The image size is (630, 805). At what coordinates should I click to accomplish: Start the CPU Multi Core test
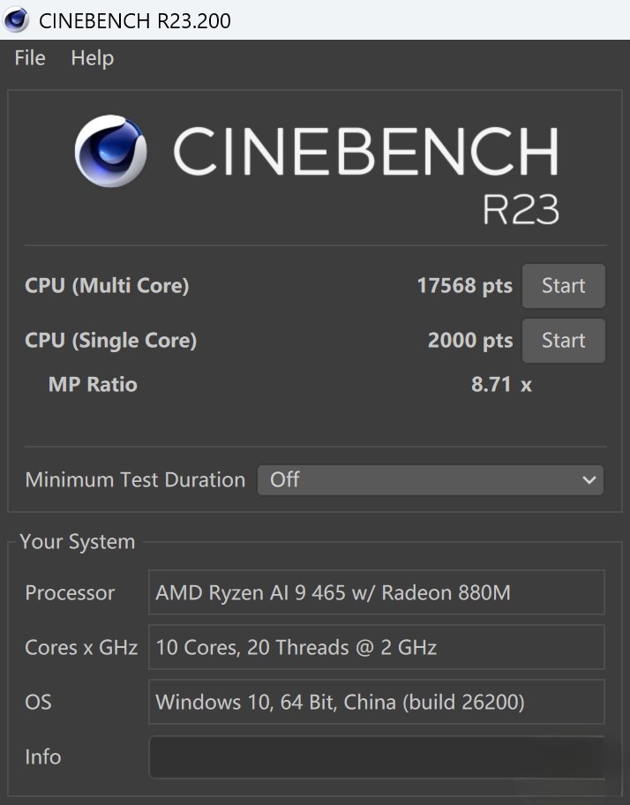pyautogui.click(x=563, y=286)
